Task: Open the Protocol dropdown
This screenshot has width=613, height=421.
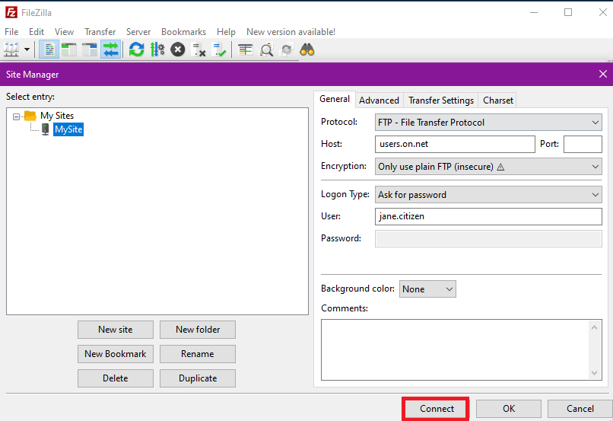Action: pyautogui.click(x=488, y=123)
